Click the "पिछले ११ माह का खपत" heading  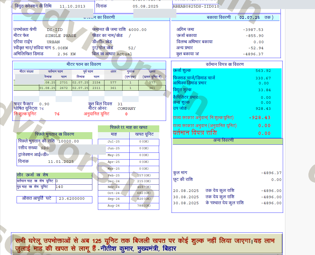tap(129, 127)
